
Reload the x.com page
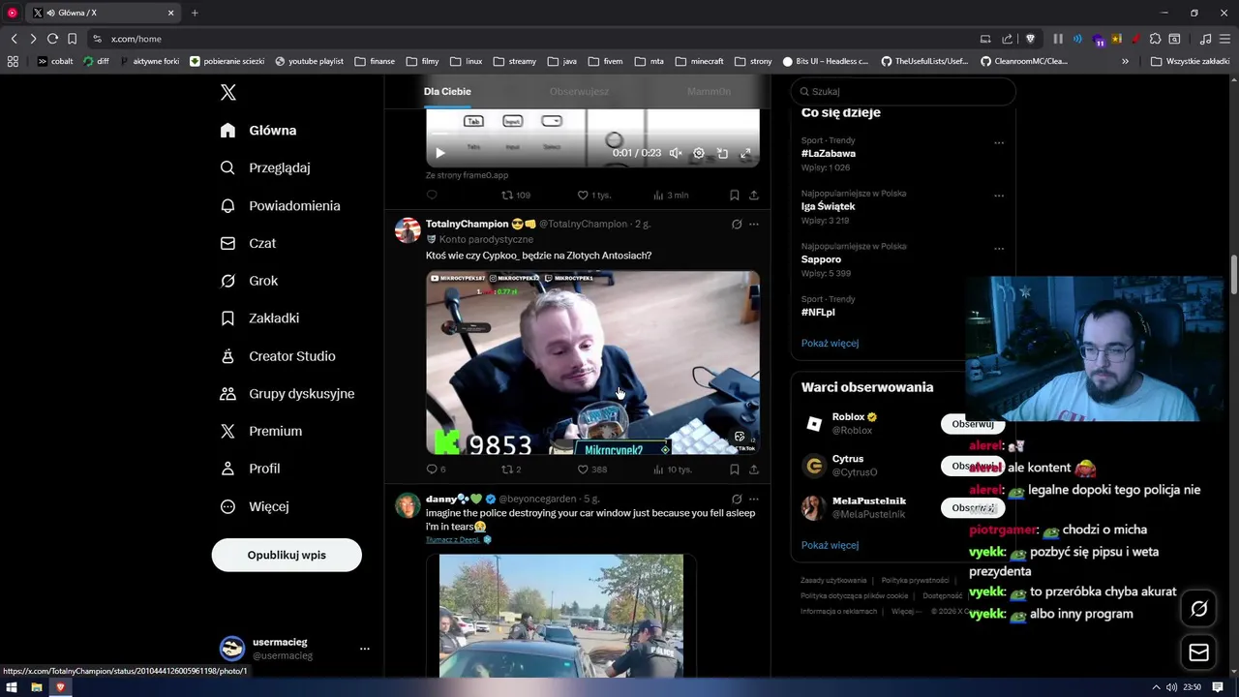[x=52, y=39]
